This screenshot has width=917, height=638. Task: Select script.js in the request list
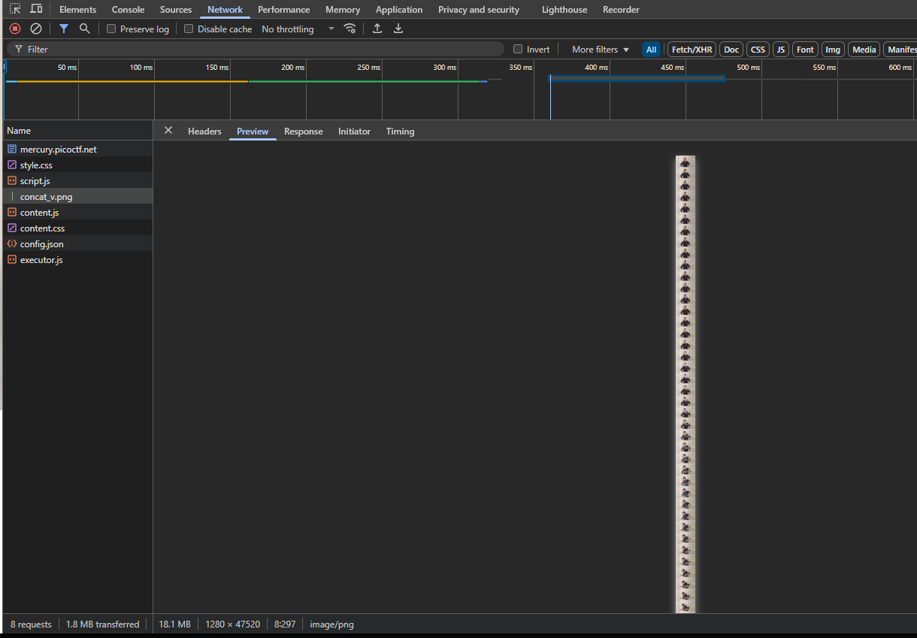pyautogui.click(x=35, y=181)
